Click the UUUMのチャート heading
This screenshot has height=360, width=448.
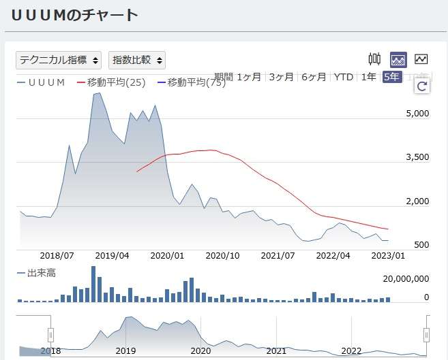tap(75, 15)
